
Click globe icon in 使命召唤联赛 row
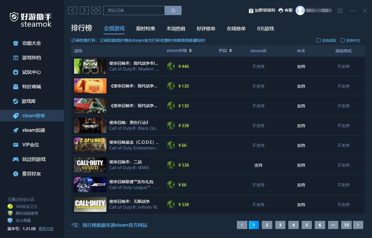coord(171,185)
